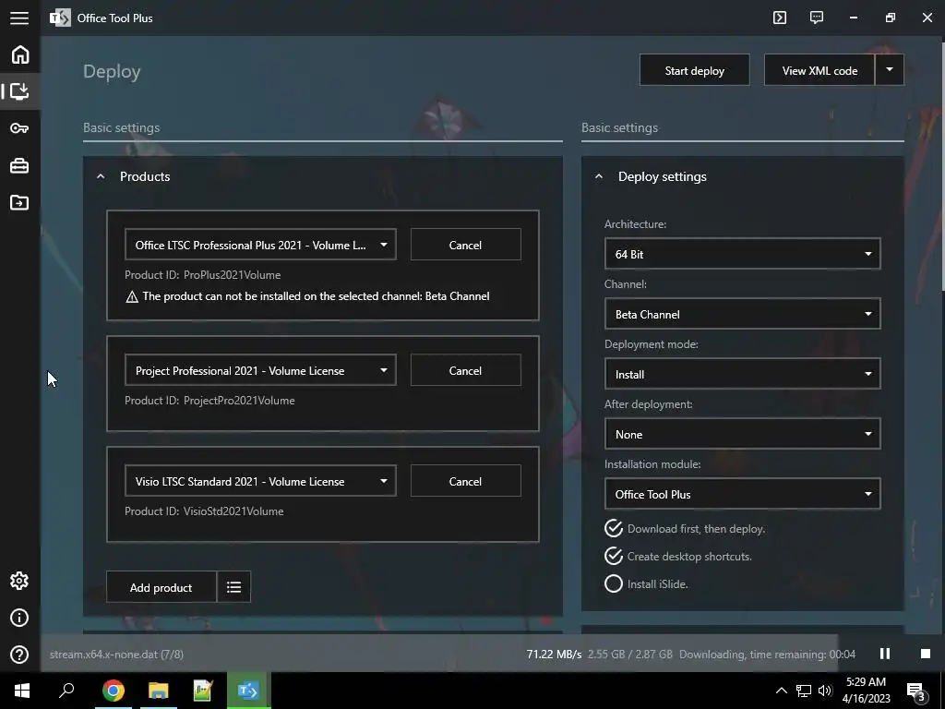Open the About info icon

(x=19, y=618)
